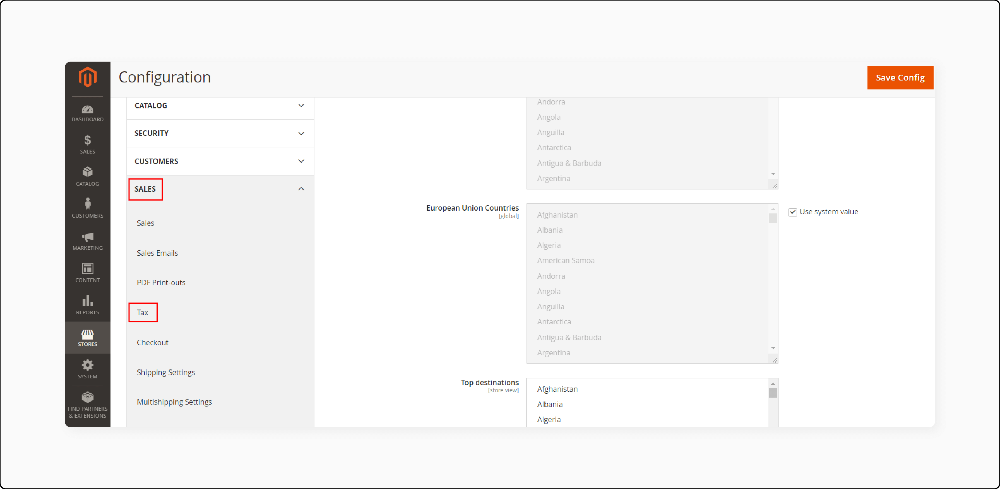1000x489 pixels.
Task: Open the Tax settings submenu
Action: [x=143, y=312]
